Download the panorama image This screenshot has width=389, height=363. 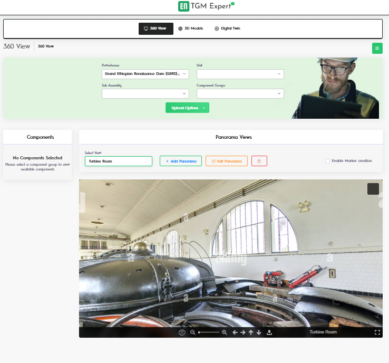pyautogui.click(x=269, y=332)
